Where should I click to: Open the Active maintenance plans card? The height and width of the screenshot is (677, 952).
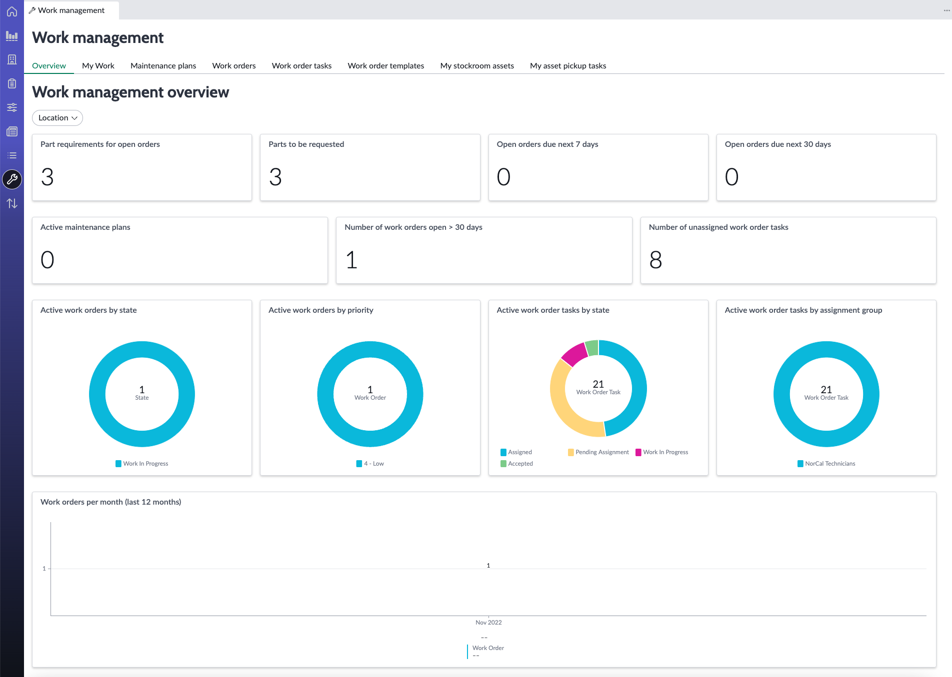pos(180,250)
